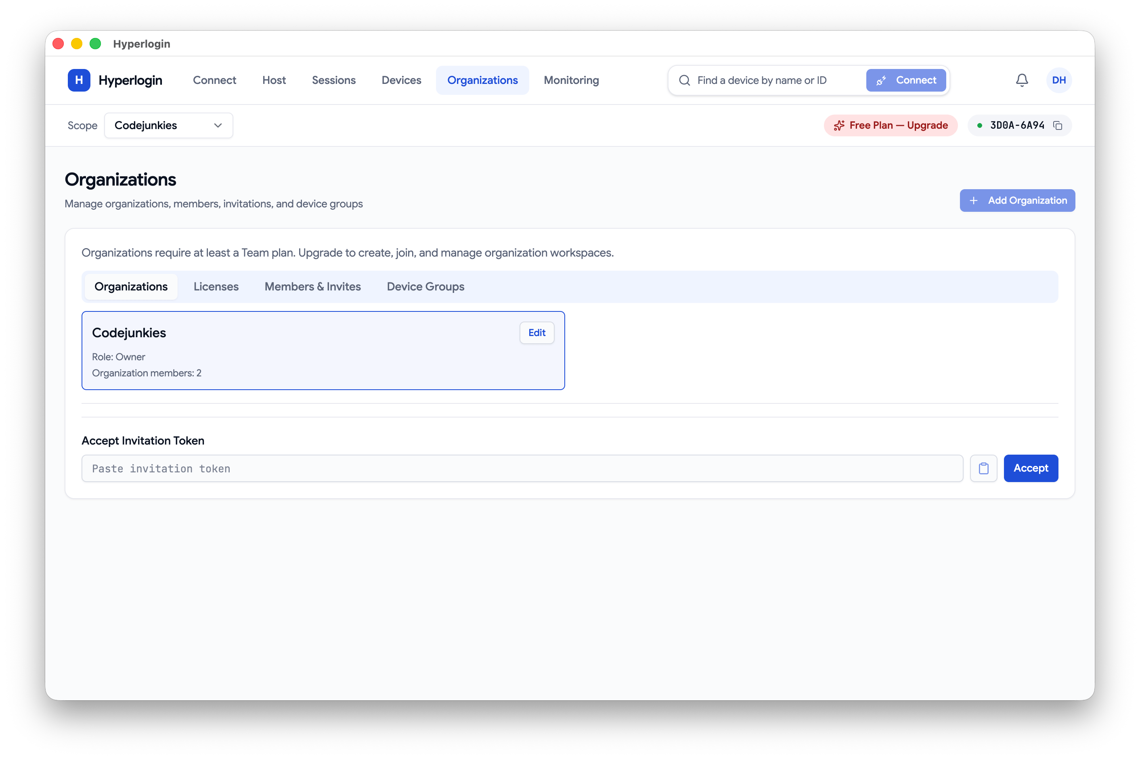Viewport: 1140px width, 760px height.
Task: Click the green online status dot
Action: [979, 125]
